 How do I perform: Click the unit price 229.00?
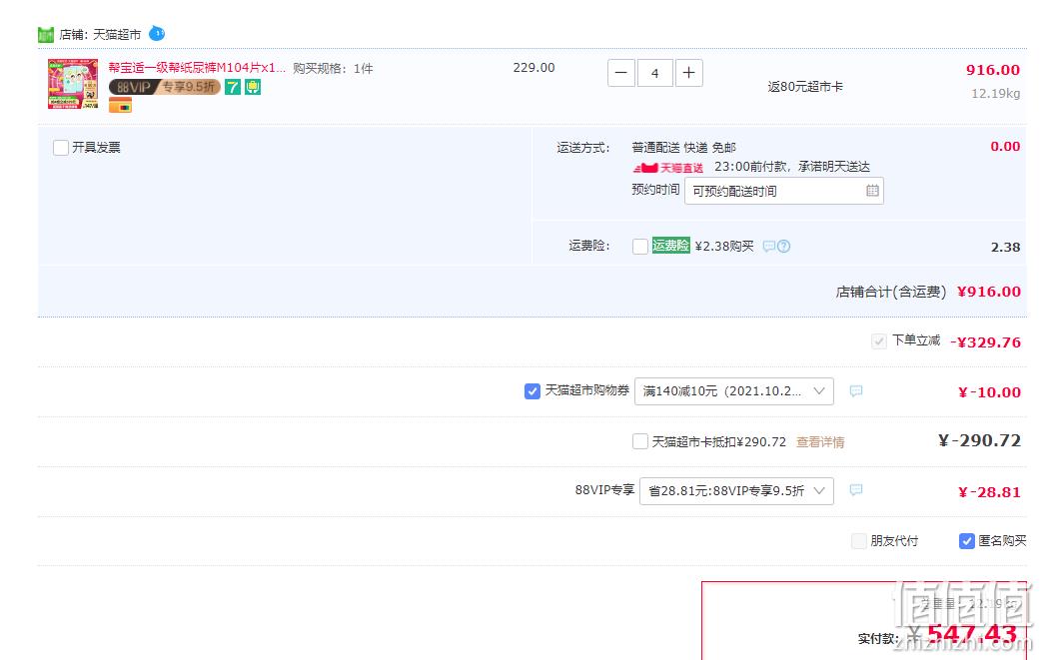[533, 68]
